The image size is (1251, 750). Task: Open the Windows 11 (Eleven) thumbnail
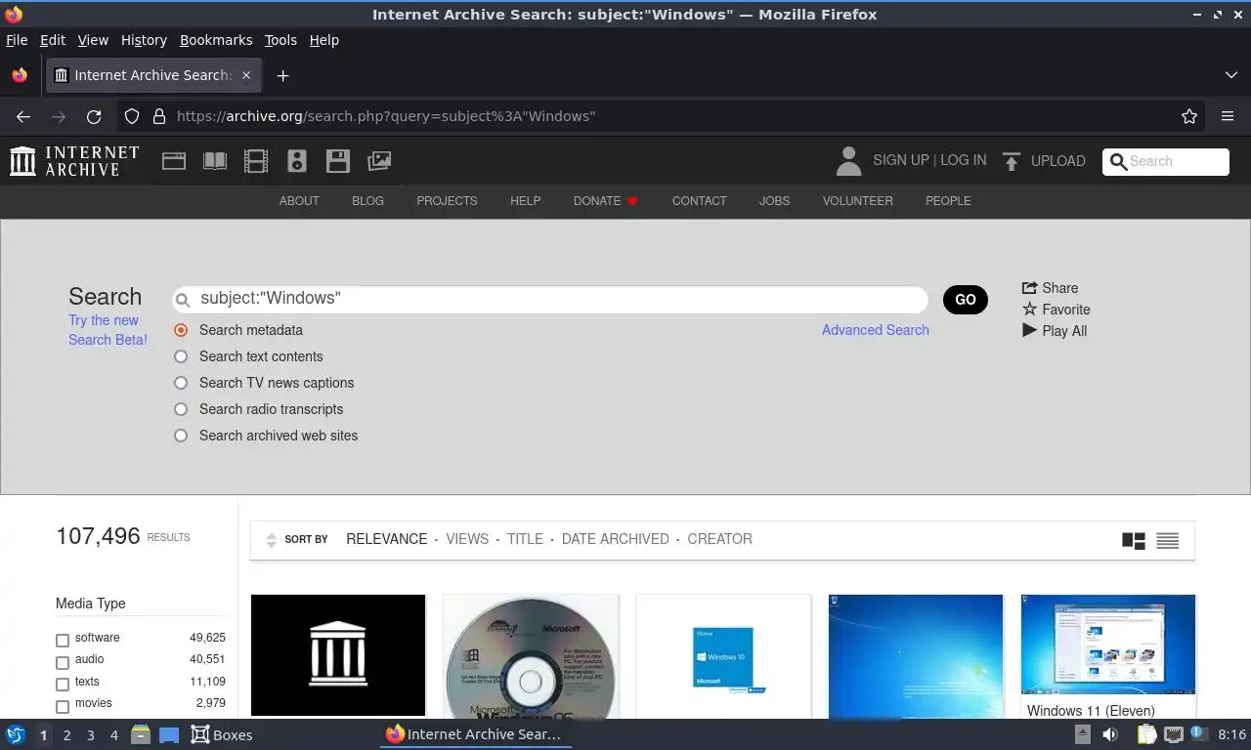(1108, 645)
